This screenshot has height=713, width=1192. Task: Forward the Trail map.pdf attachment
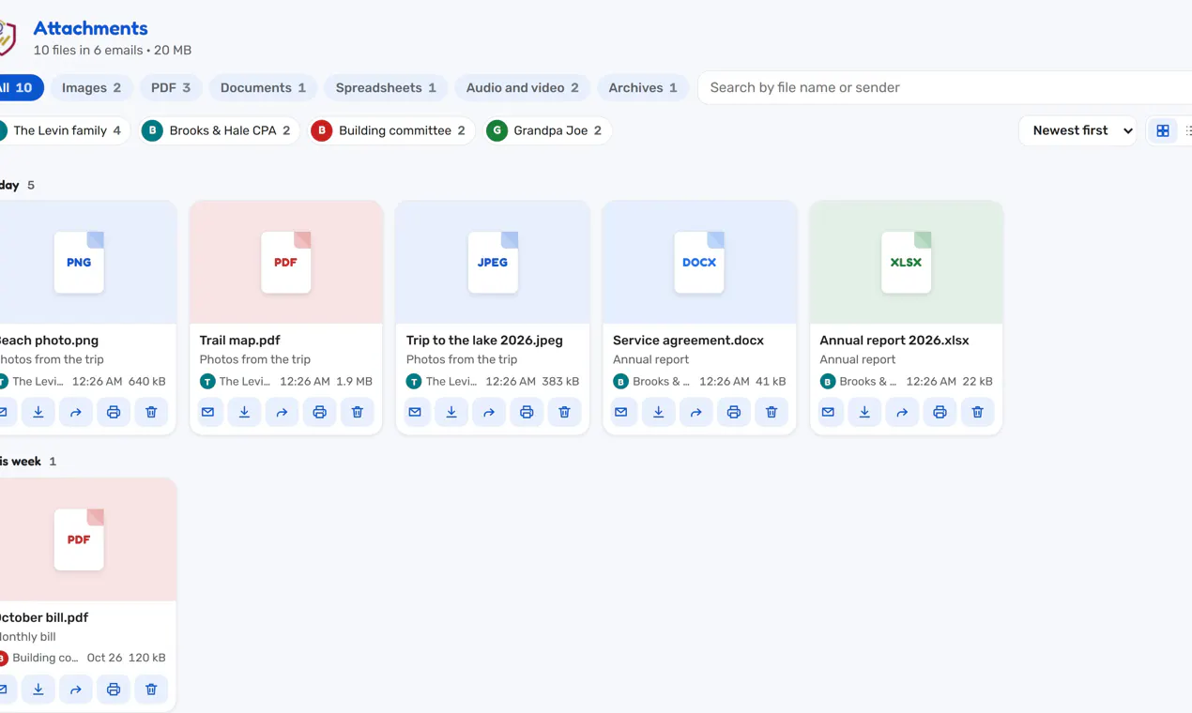(283, 412)
